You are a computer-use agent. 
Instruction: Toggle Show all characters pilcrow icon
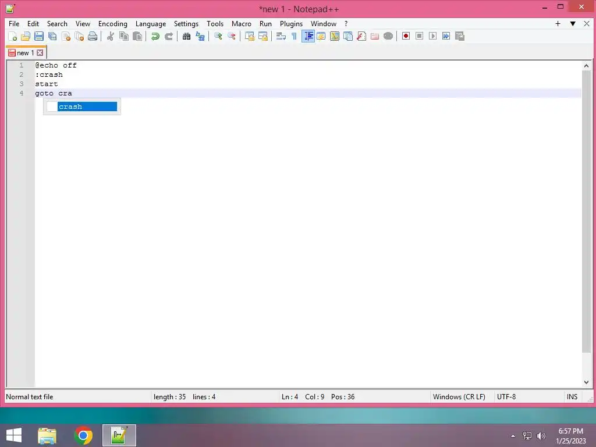pos(294,37)
